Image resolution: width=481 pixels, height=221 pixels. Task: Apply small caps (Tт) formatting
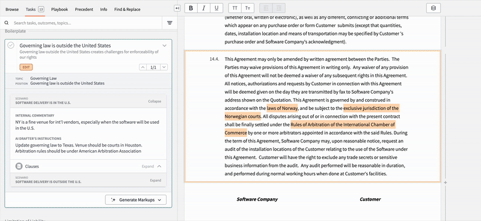point(248,8)
